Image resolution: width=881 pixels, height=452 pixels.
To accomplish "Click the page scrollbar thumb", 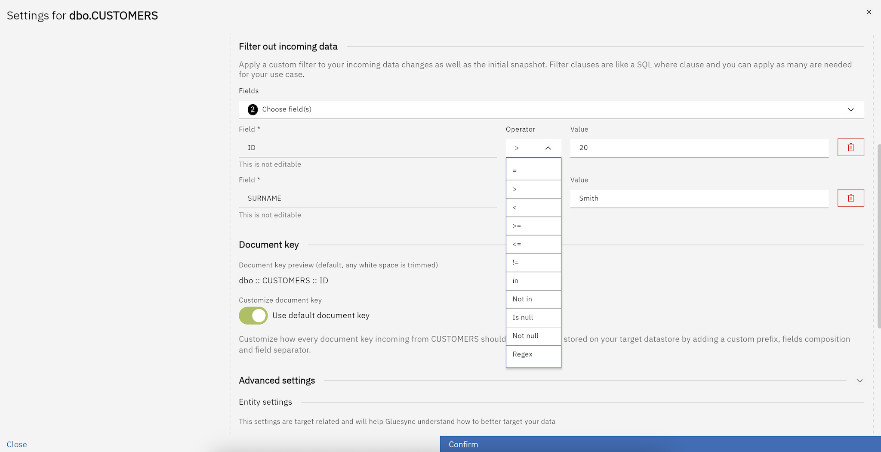I will click(x=879, y=236).
